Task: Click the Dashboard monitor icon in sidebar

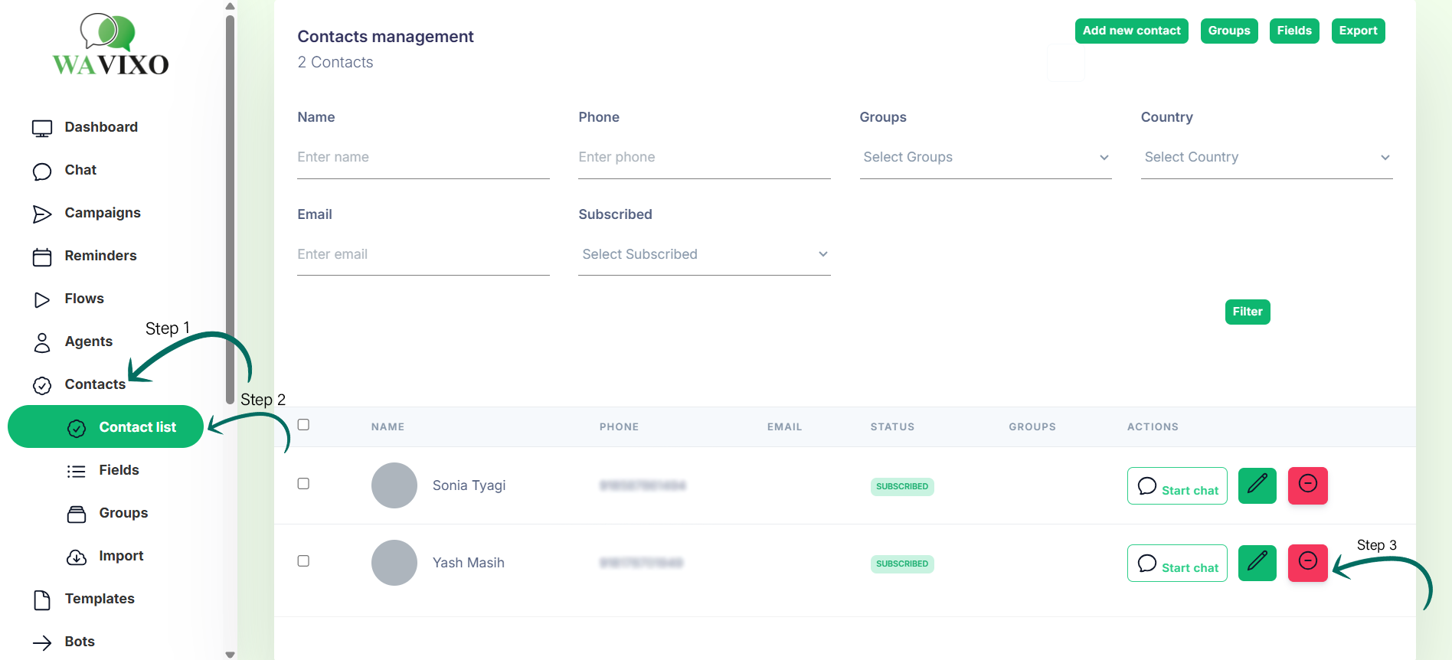Action: pos(42,128)
